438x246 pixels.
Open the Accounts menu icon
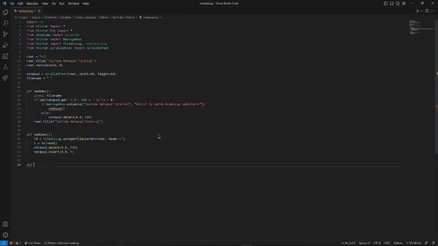point(5,224)
